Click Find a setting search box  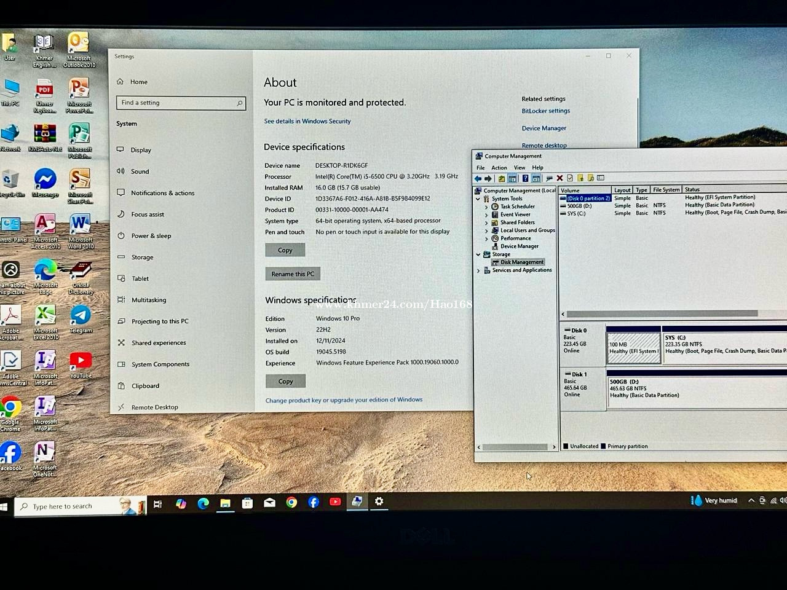pyautogui.click(x=181, y=103)
